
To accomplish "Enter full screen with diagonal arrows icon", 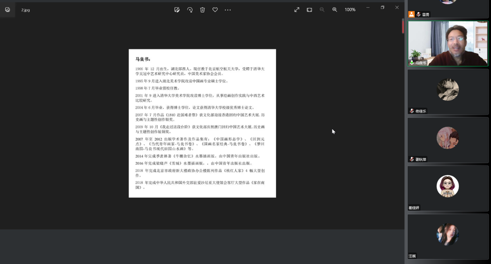I will tap(297, 10).
